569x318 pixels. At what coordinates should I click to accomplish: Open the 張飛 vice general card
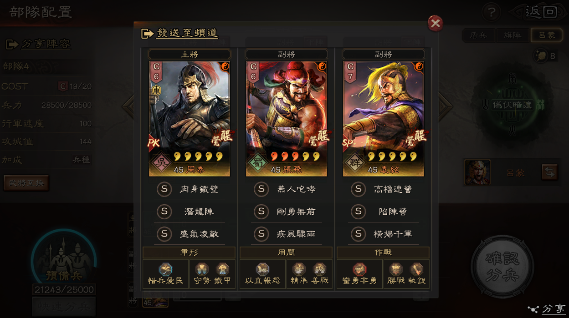click(287, 119)
